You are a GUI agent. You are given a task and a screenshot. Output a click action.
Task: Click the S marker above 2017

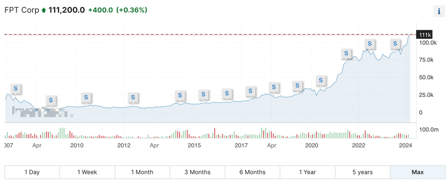click(x=250, y=91)
